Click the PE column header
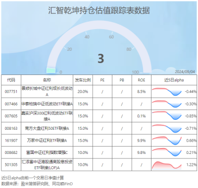The height and width of the screenshot is (188, 198). tap(102, 80)
